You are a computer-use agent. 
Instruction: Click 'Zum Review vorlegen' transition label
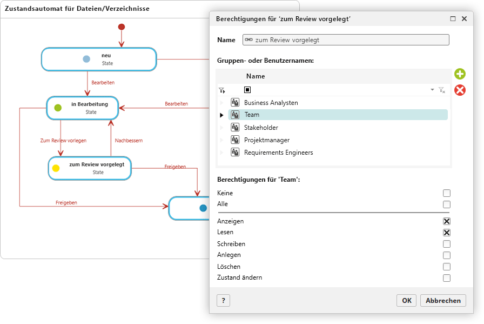63,140
